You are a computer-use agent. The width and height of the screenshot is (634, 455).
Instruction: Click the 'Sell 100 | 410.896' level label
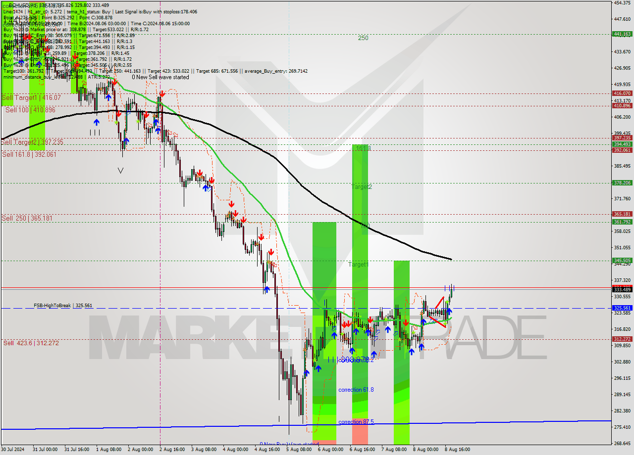tap(30, 110)
